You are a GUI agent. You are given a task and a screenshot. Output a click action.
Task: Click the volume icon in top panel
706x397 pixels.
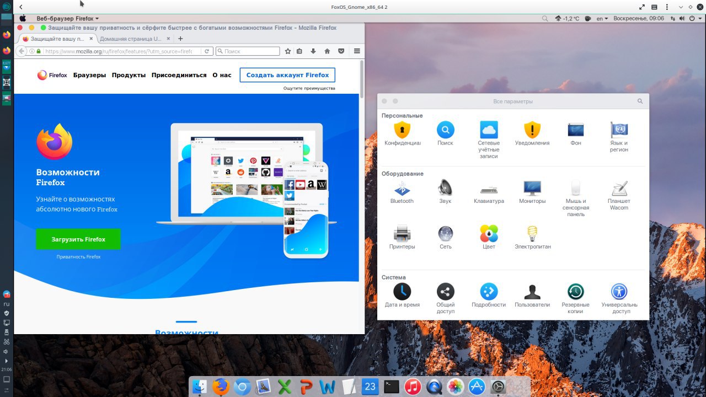coord(682,18)
